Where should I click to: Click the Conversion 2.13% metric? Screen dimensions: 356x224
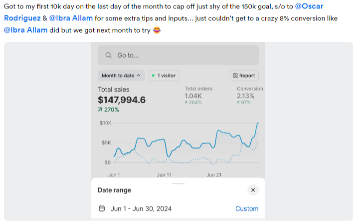[246, 96]
